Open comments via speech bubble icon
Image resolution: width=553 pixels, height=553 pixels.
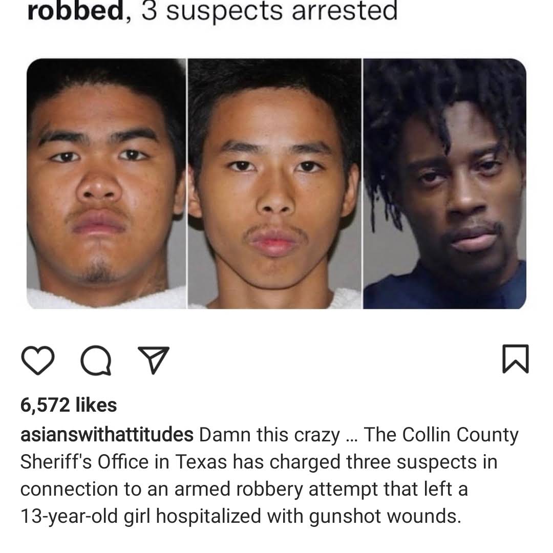click(96, 360)
